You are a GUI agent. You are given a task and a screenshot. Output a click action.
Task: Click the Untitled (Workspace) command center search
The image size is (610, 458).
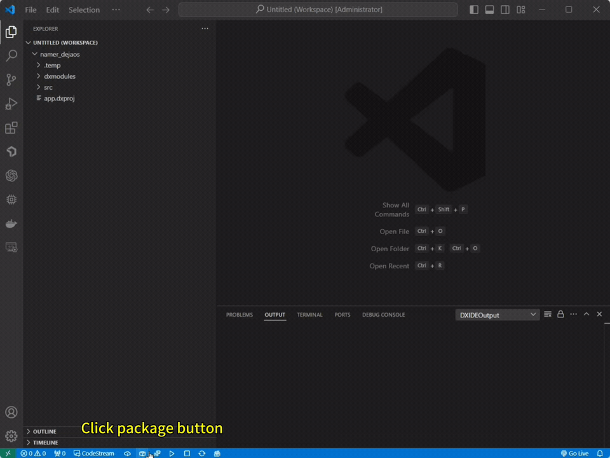click(x=318, y=10)
